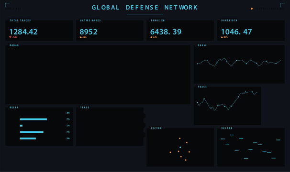Click the 59% value in Relay panel

coord(68,139)
